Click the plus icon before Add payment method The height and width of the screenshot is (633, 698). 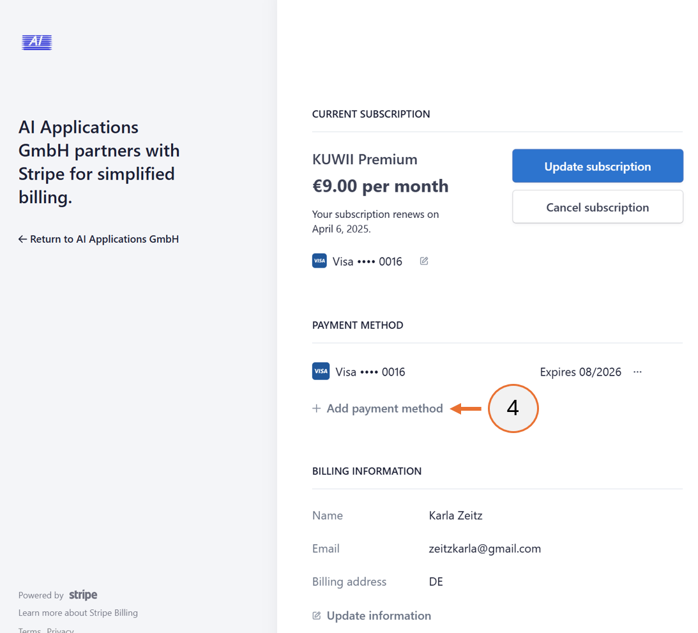316,408
